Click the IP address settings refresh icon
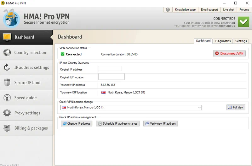The image size is (252, 166). (x=7, y=68)
